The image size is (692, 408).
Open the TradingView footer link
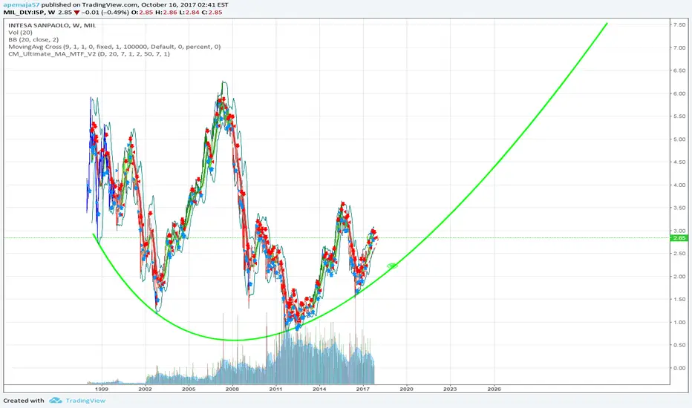(x=85, y=401)
